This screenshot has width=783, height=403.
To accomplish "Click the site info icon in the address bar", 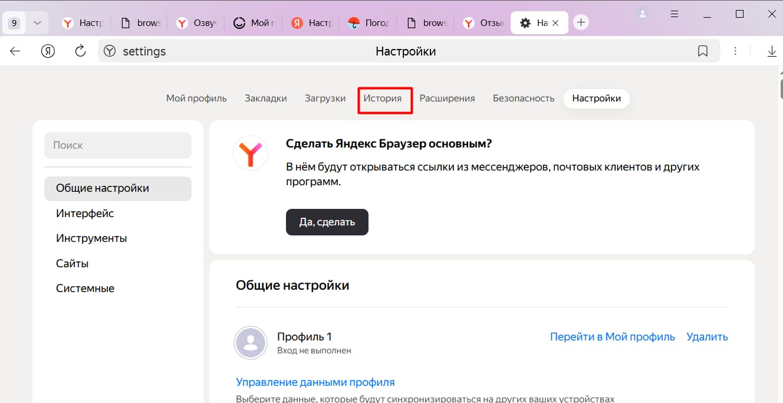I will (109, 51).
